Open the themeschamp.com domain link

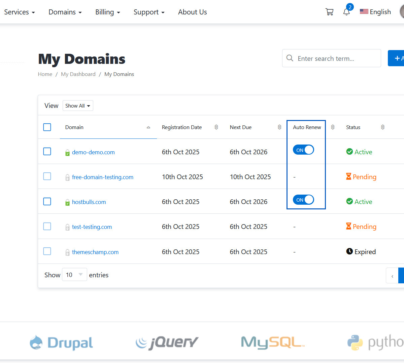coord(95,252)
